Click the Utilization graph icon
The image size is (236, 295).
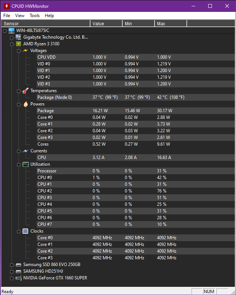(25, 164)
